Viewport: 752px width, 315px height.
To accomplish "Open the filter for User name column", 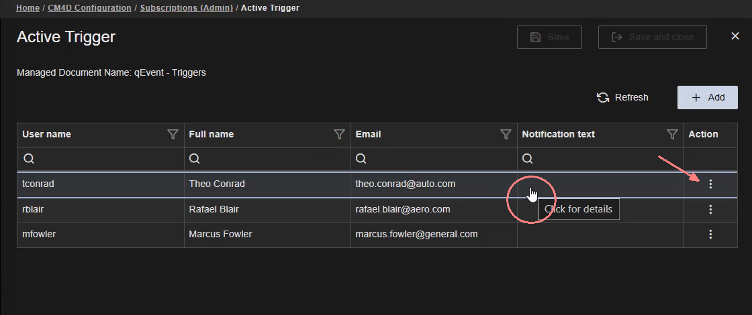I will pyautogui.click(x=173, y=135).
